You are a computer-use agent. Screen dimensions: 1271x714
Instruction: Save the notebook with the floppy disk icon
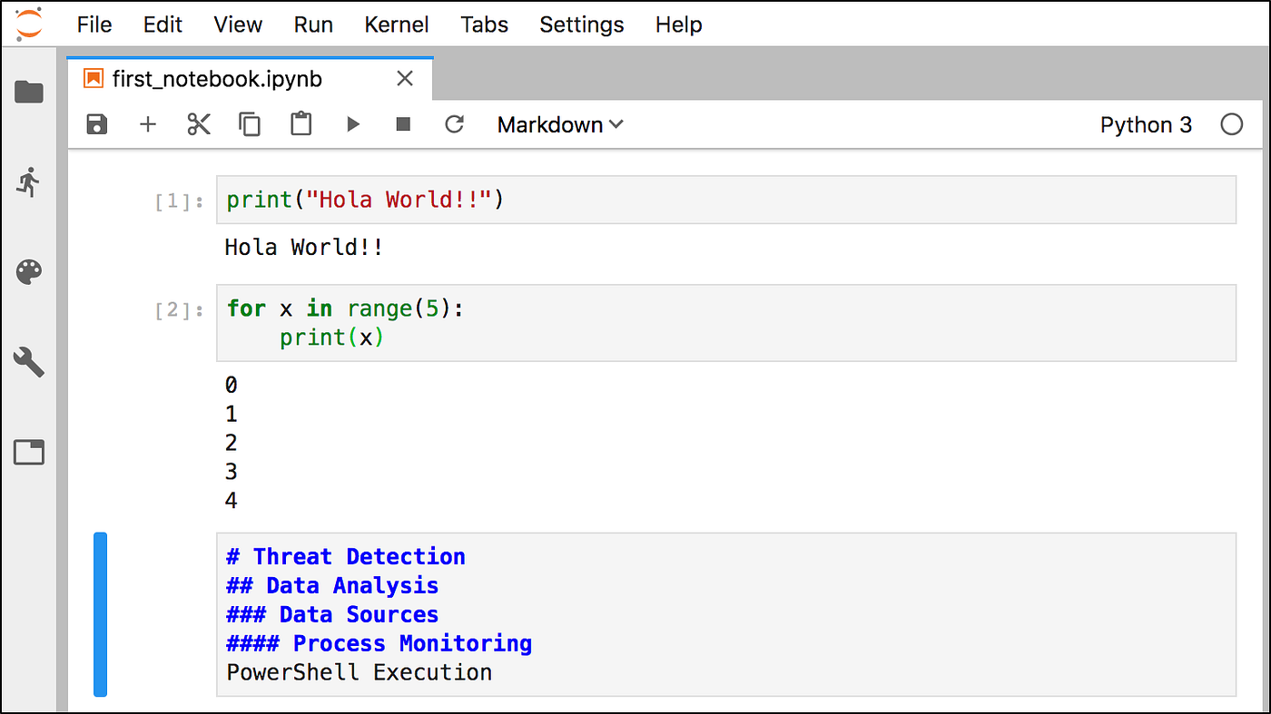coord(97,124)
